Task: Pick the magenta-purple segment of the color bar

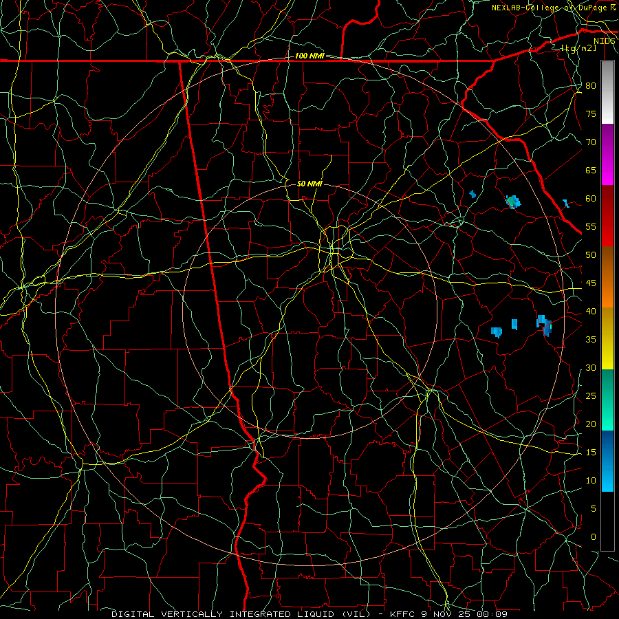Action: [x=607, y=154]
